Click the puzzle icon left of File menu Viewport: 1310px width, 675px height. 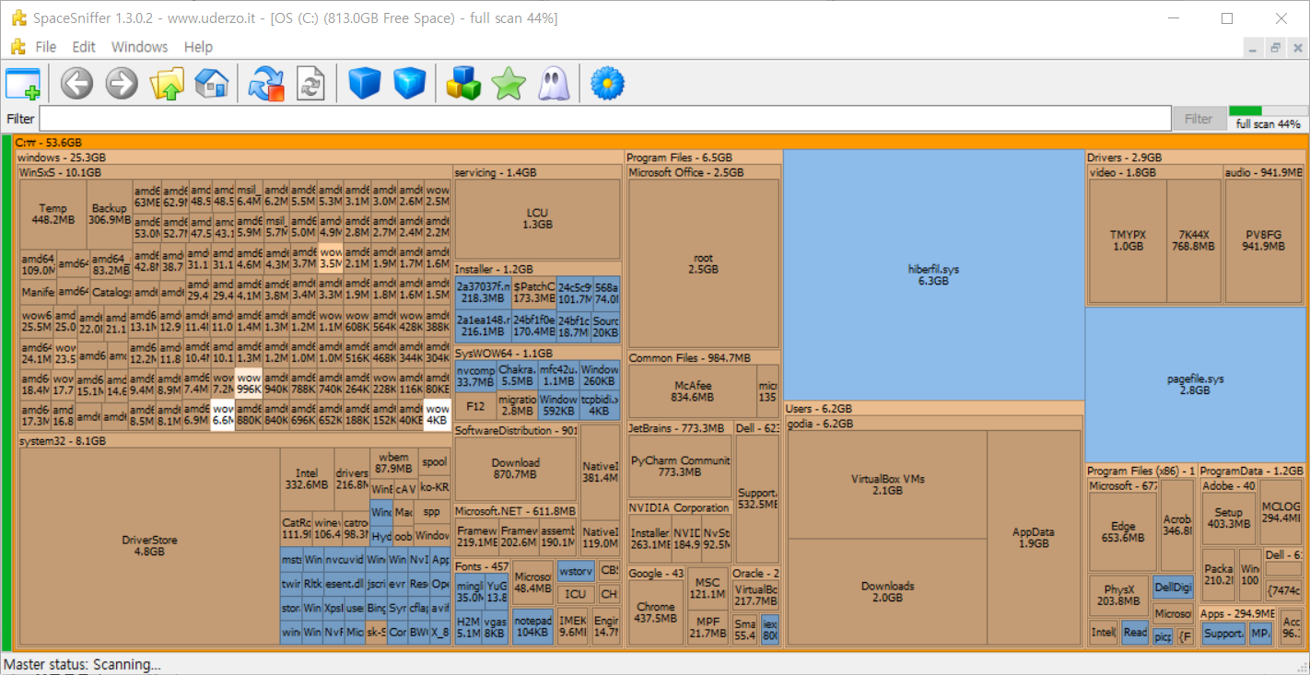click(18, 47)
